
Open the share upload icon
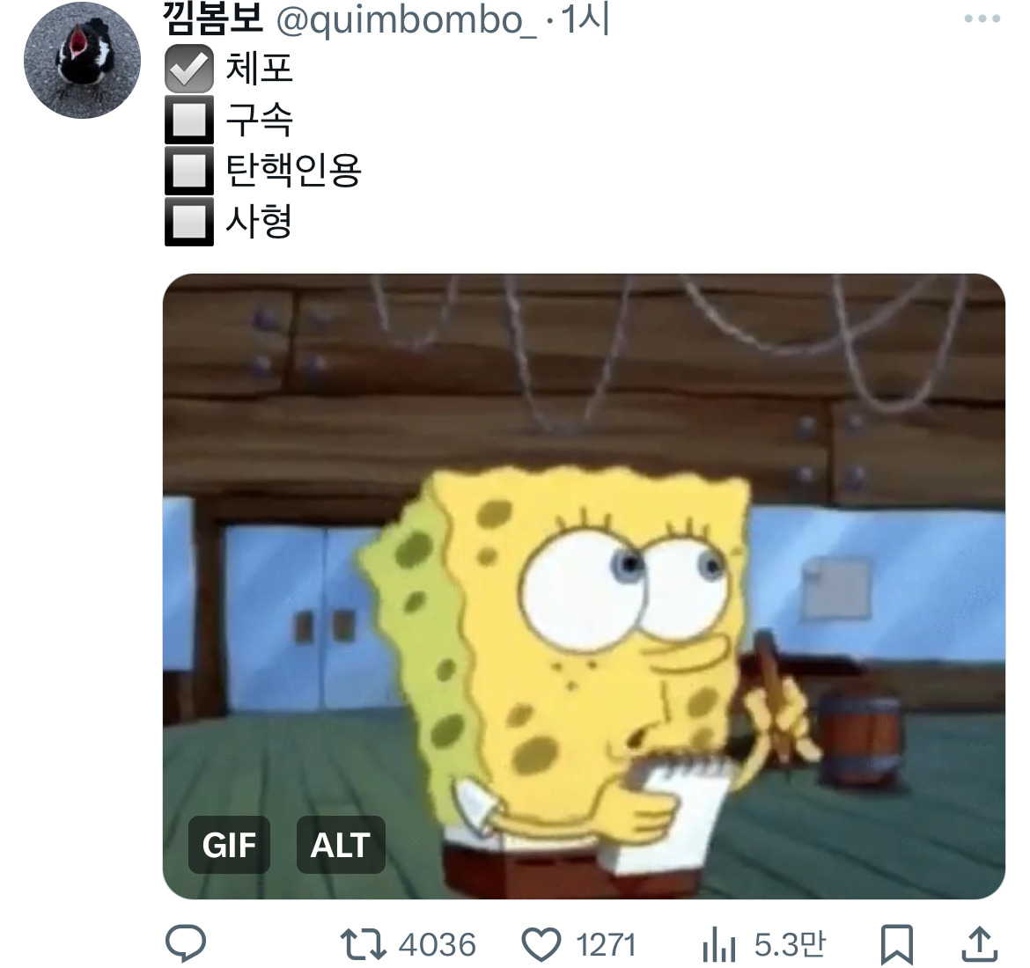(x=980, y=943)
